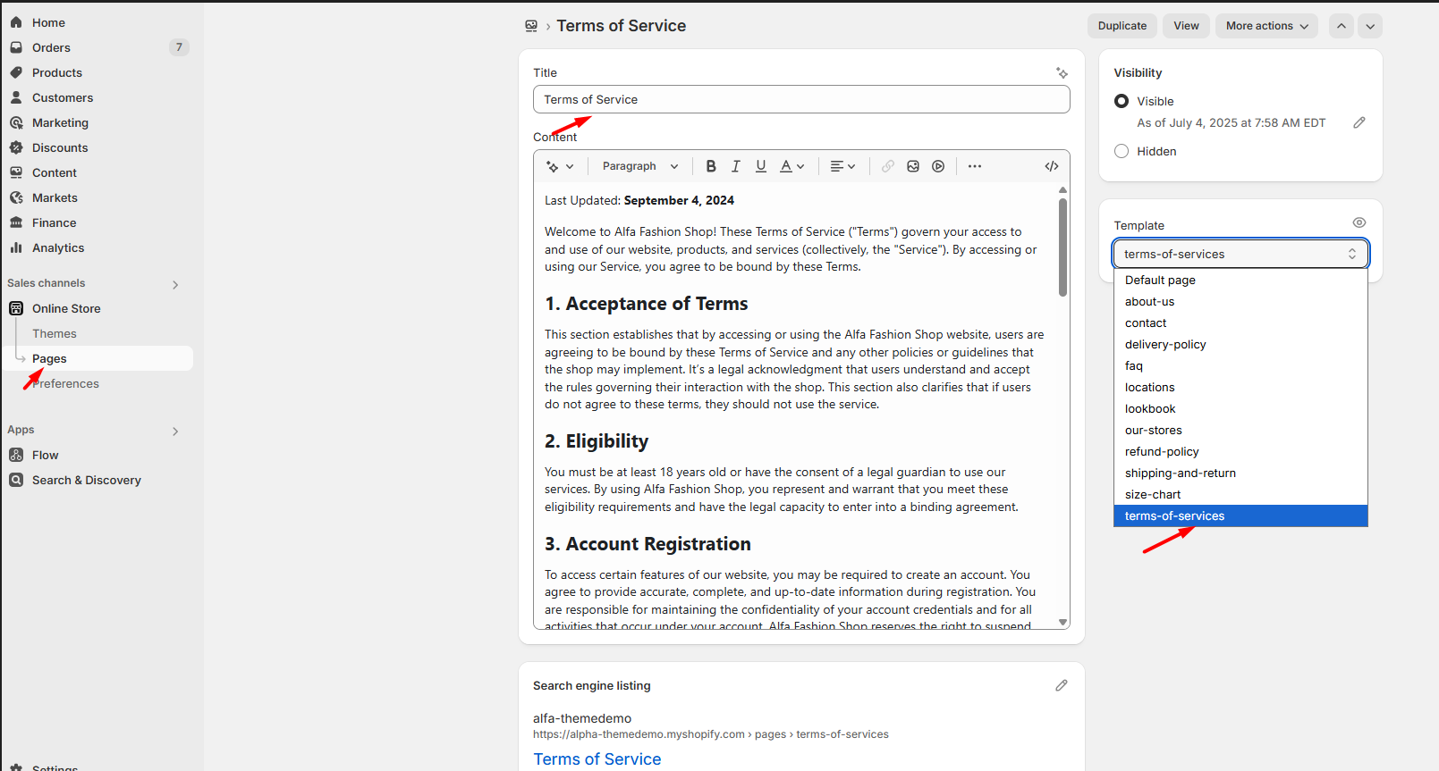This screenshot has height=771, width=1439.
Task: Click the Products tag icon
Action: click(x=16, y=72)
